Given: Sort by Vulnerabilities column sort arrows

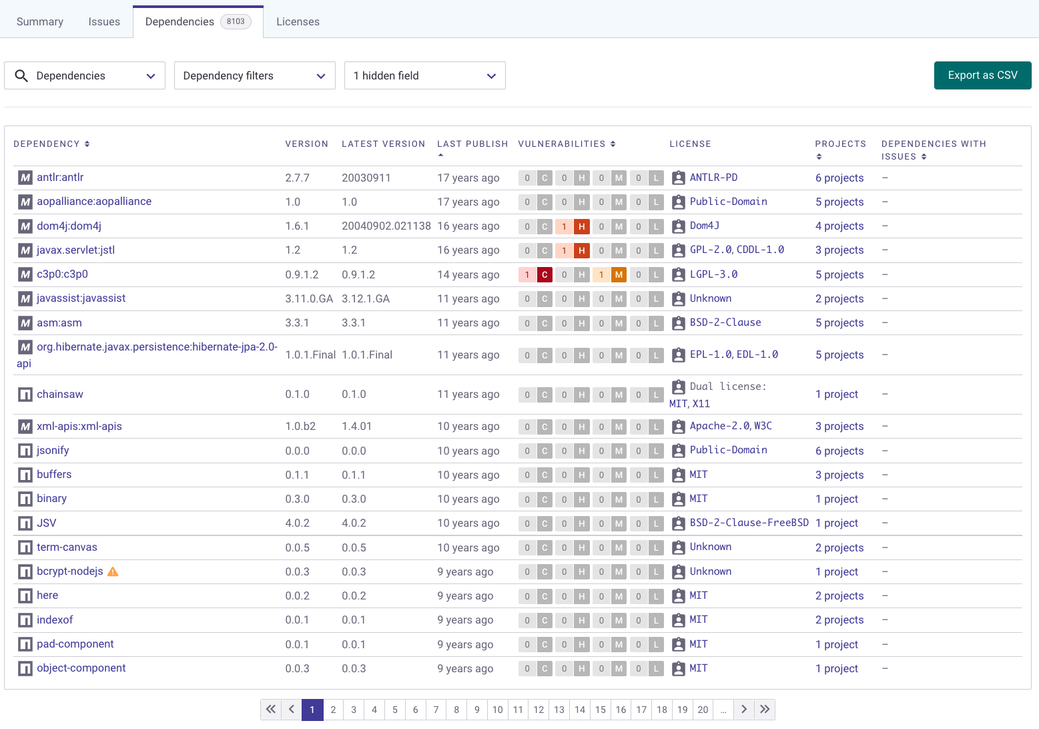Looking at the screenshot, I should 613,144.
